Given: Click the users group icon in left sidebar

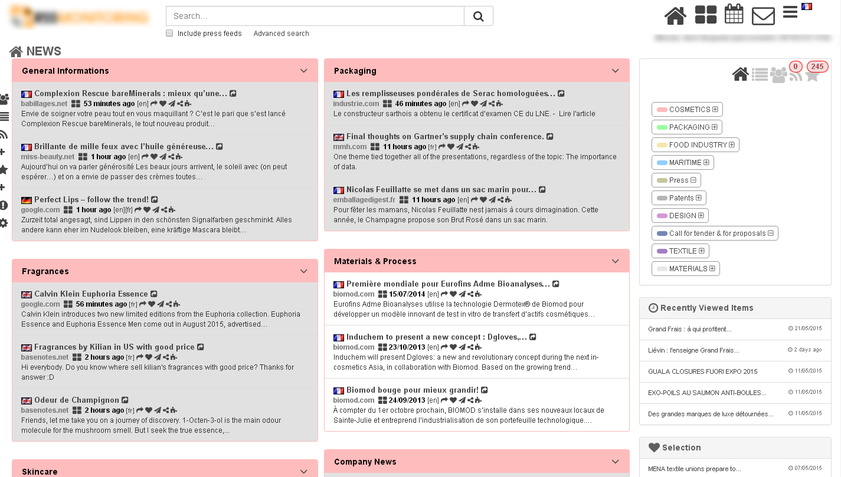Looking at the screenshot, I should pyautogui.click(x=4, y=99).
